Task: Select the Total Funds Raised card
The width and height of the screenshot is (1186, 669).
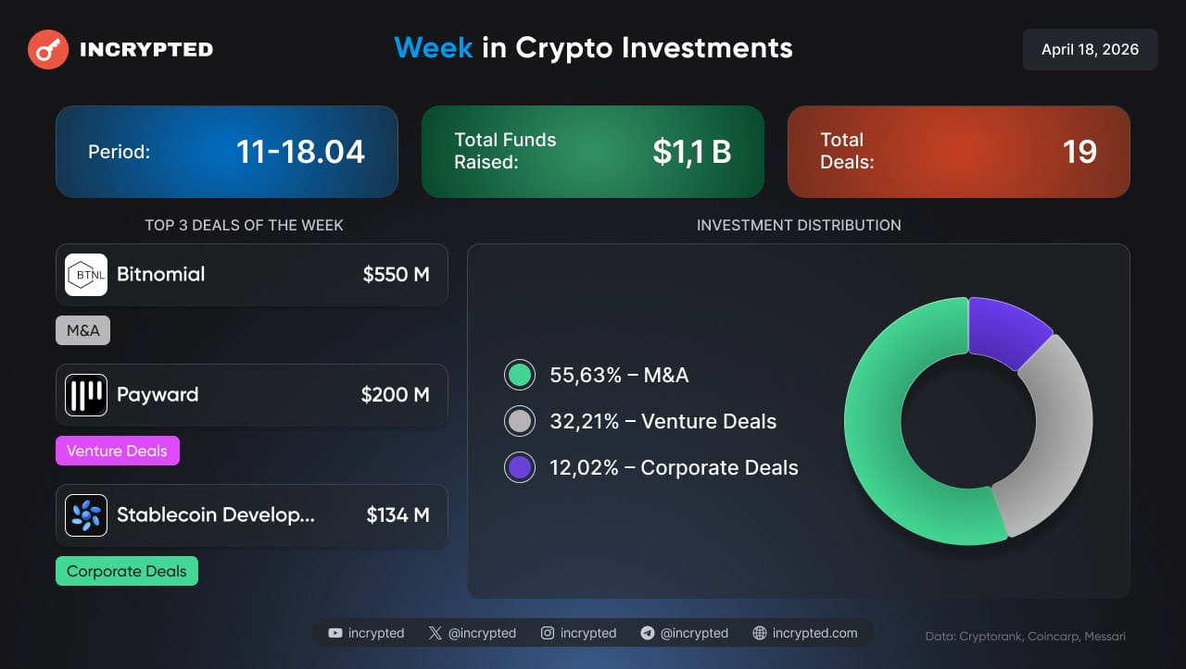Action: click(x=592, y=152)
